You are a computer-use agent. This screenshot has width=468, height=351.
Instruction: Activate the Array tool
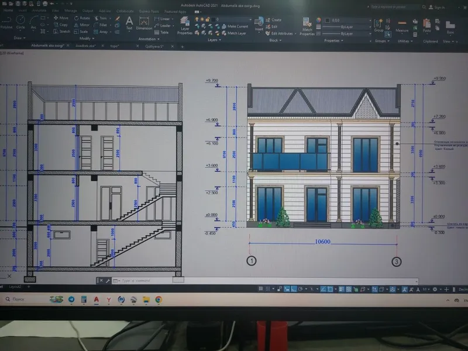click(101, 32)
